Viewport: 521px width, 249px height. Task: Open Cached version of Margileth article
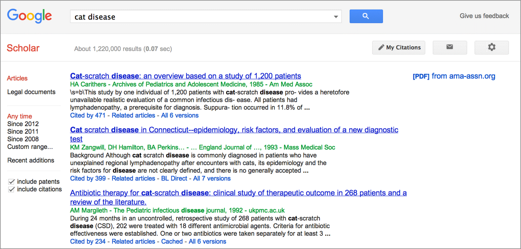172,242
